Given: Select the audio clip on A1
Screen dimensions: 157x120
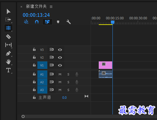Looking at the screenshot, I should (105, 74).
